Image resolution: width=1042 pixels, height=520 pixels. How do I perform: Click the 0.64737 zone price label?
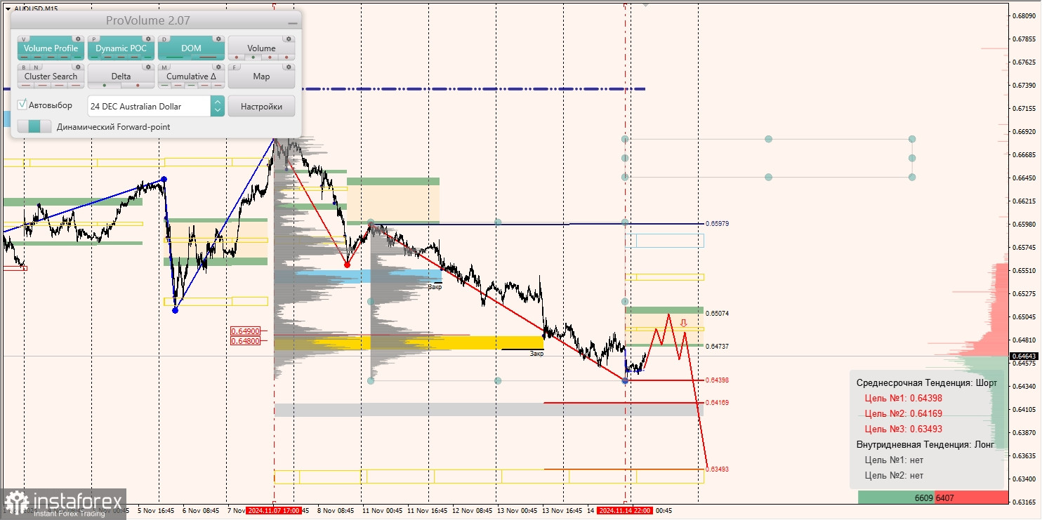click(x=717, y=347)
